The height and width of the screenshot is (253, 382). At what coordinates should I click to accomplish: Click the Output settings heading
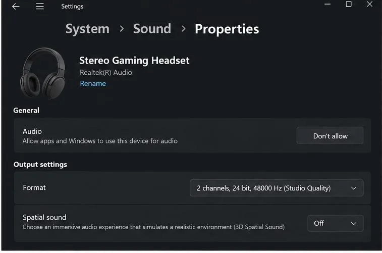coord(40,165)
